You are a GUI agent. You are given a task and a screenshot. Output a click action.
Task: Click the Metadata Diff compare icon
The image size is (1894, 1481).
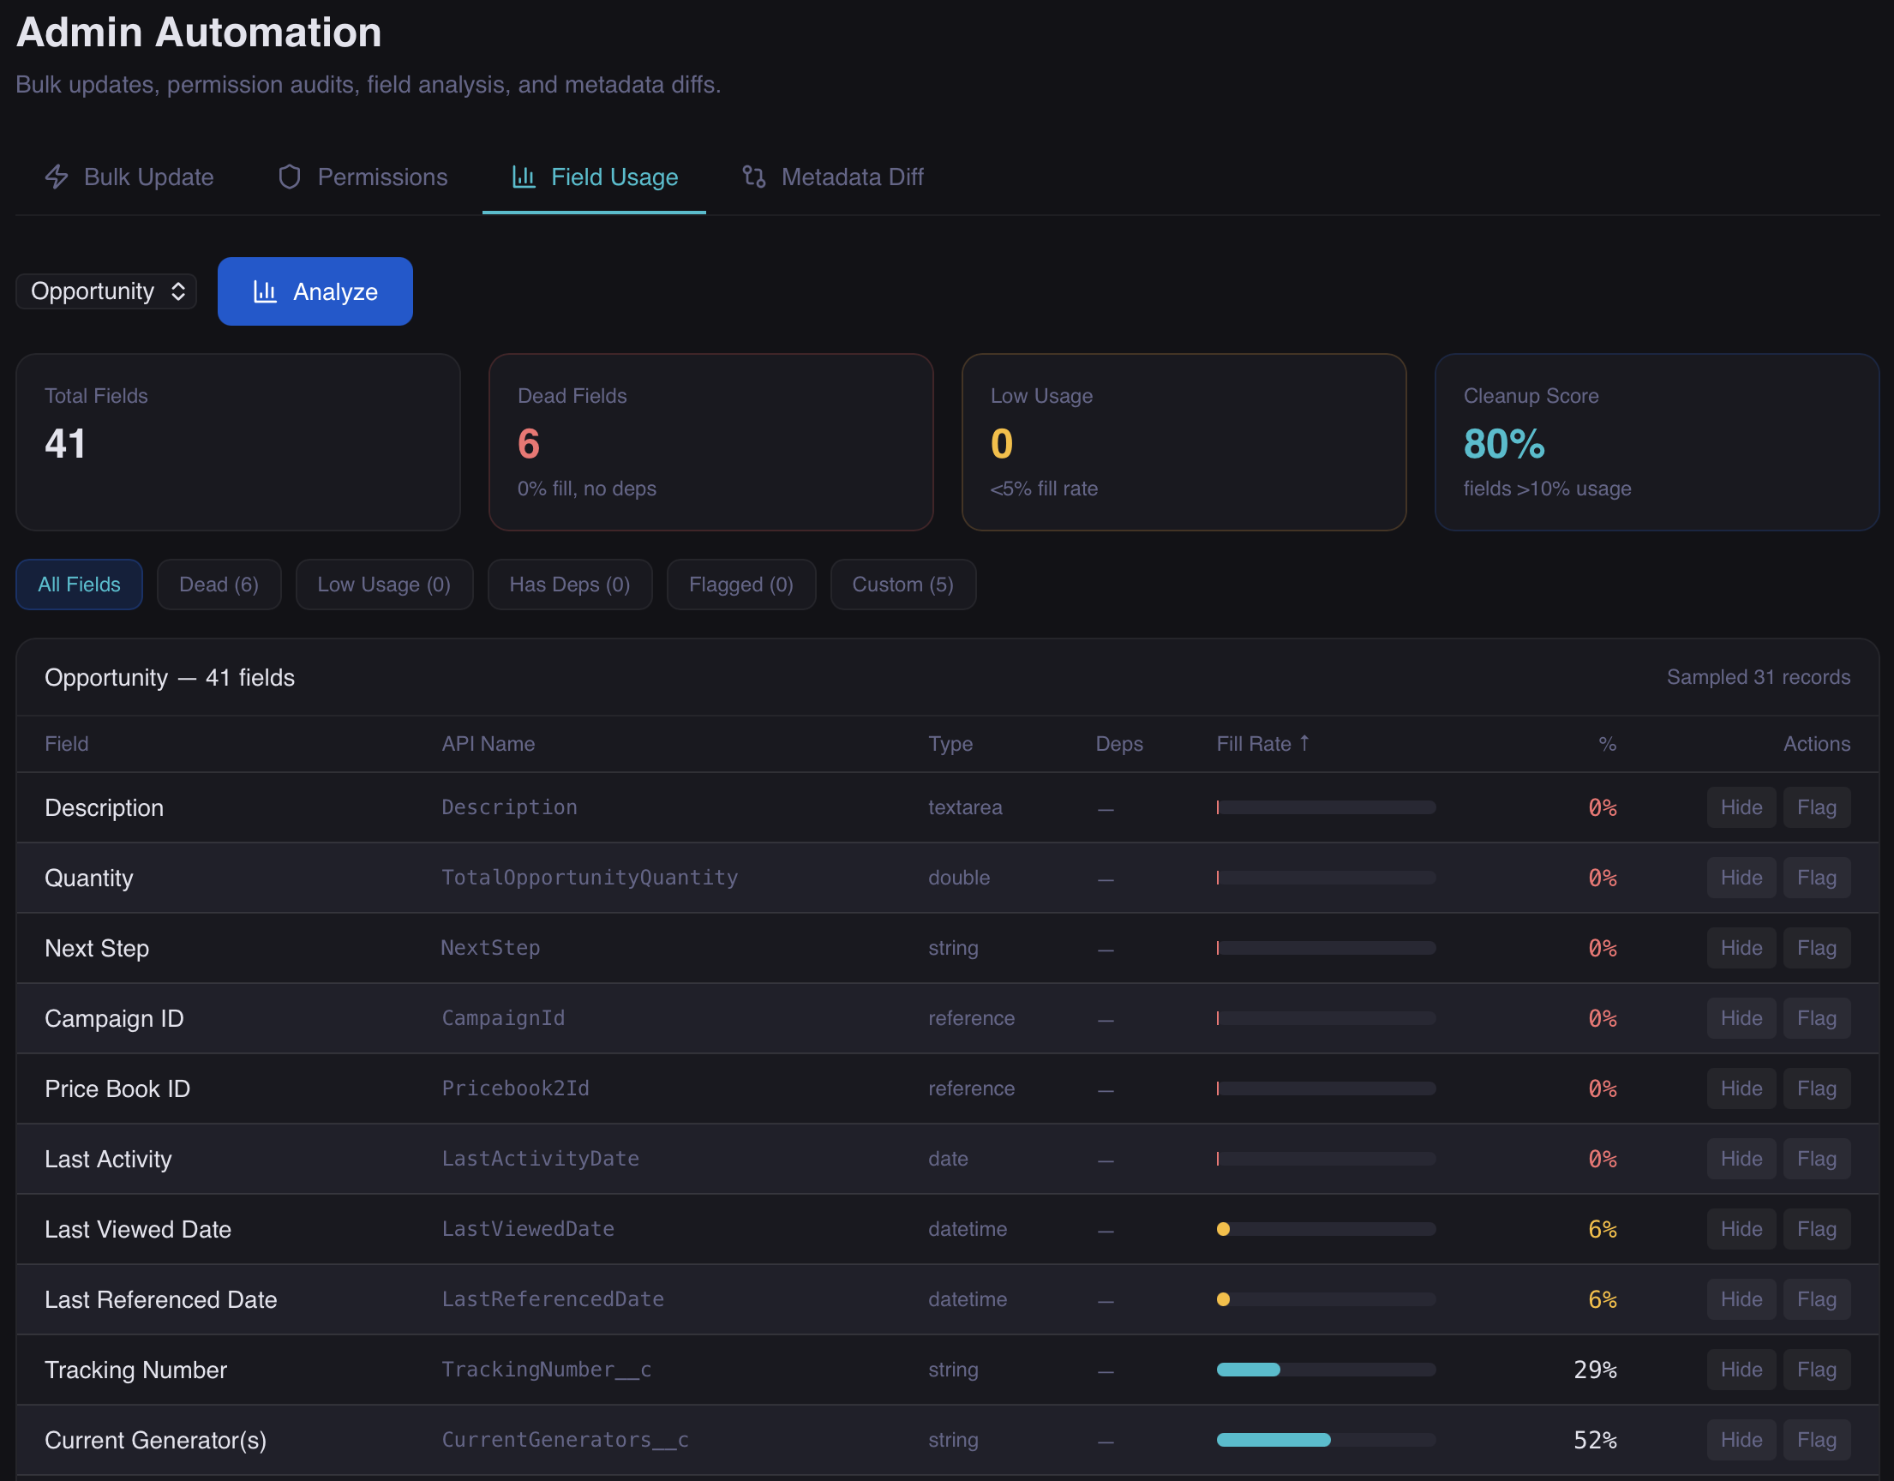click(752, 177)
